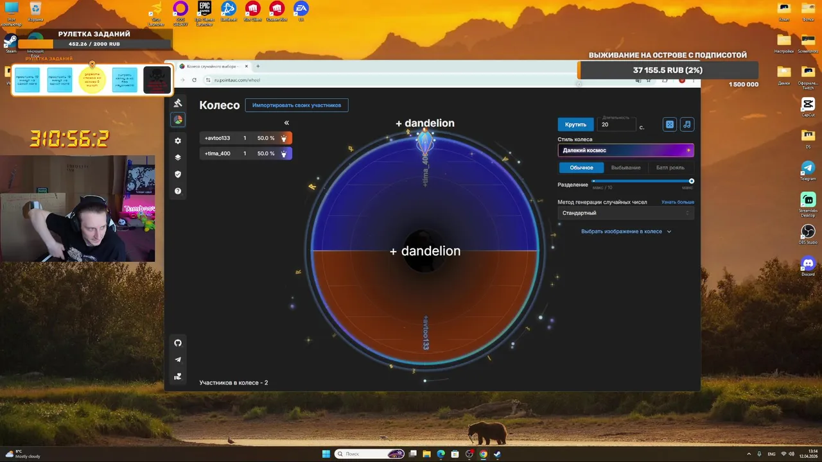Open OBS Studio desktop shortcut
Viewport: 822px width, 462px height.
click(x=808, y=234)
